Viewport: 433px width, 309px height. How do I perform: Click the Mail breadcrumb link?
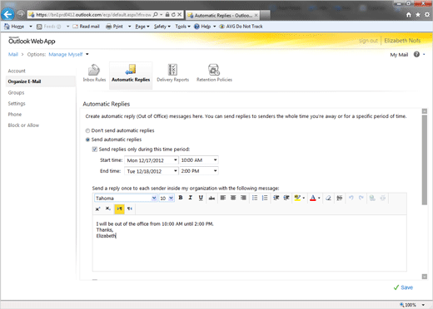click(13, 54)
